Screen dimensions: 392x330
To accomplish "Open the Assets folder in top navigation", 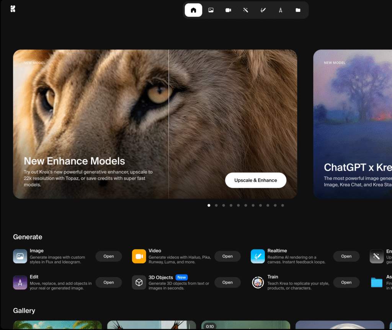I will tap(298, 10).
